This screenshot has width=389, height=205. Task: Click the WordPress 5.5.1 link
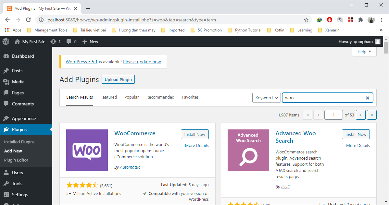tap(82, 62)
